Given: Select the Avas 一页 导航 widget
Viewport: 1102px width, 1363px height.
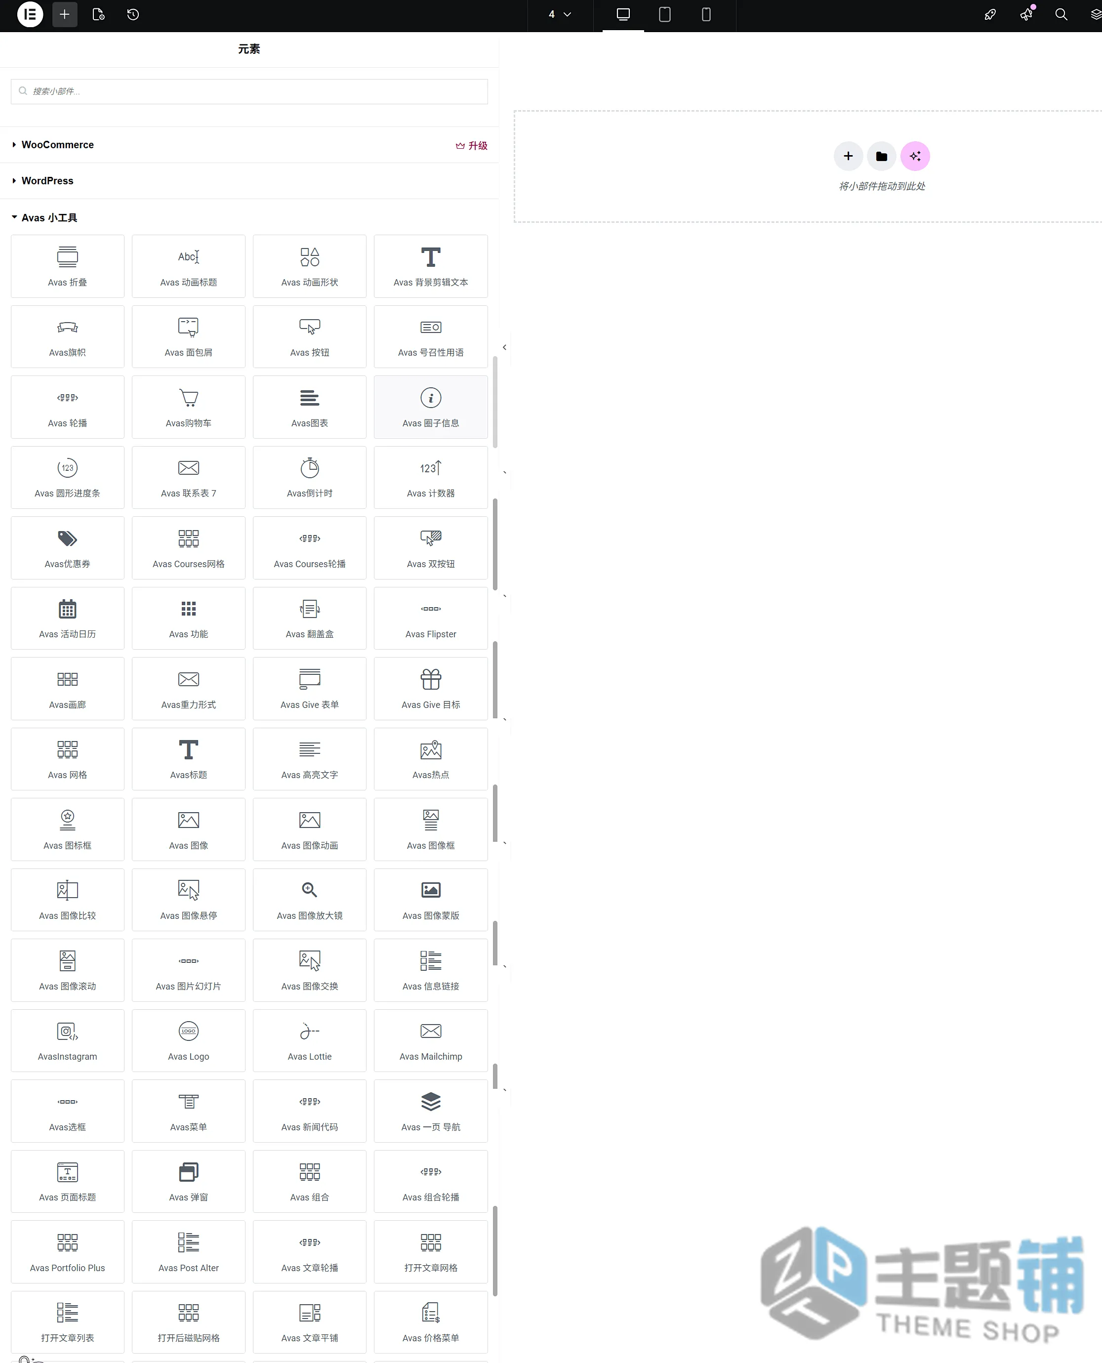Looking at the screenshot, I should pyautogui.click(x=431, y=1111).
